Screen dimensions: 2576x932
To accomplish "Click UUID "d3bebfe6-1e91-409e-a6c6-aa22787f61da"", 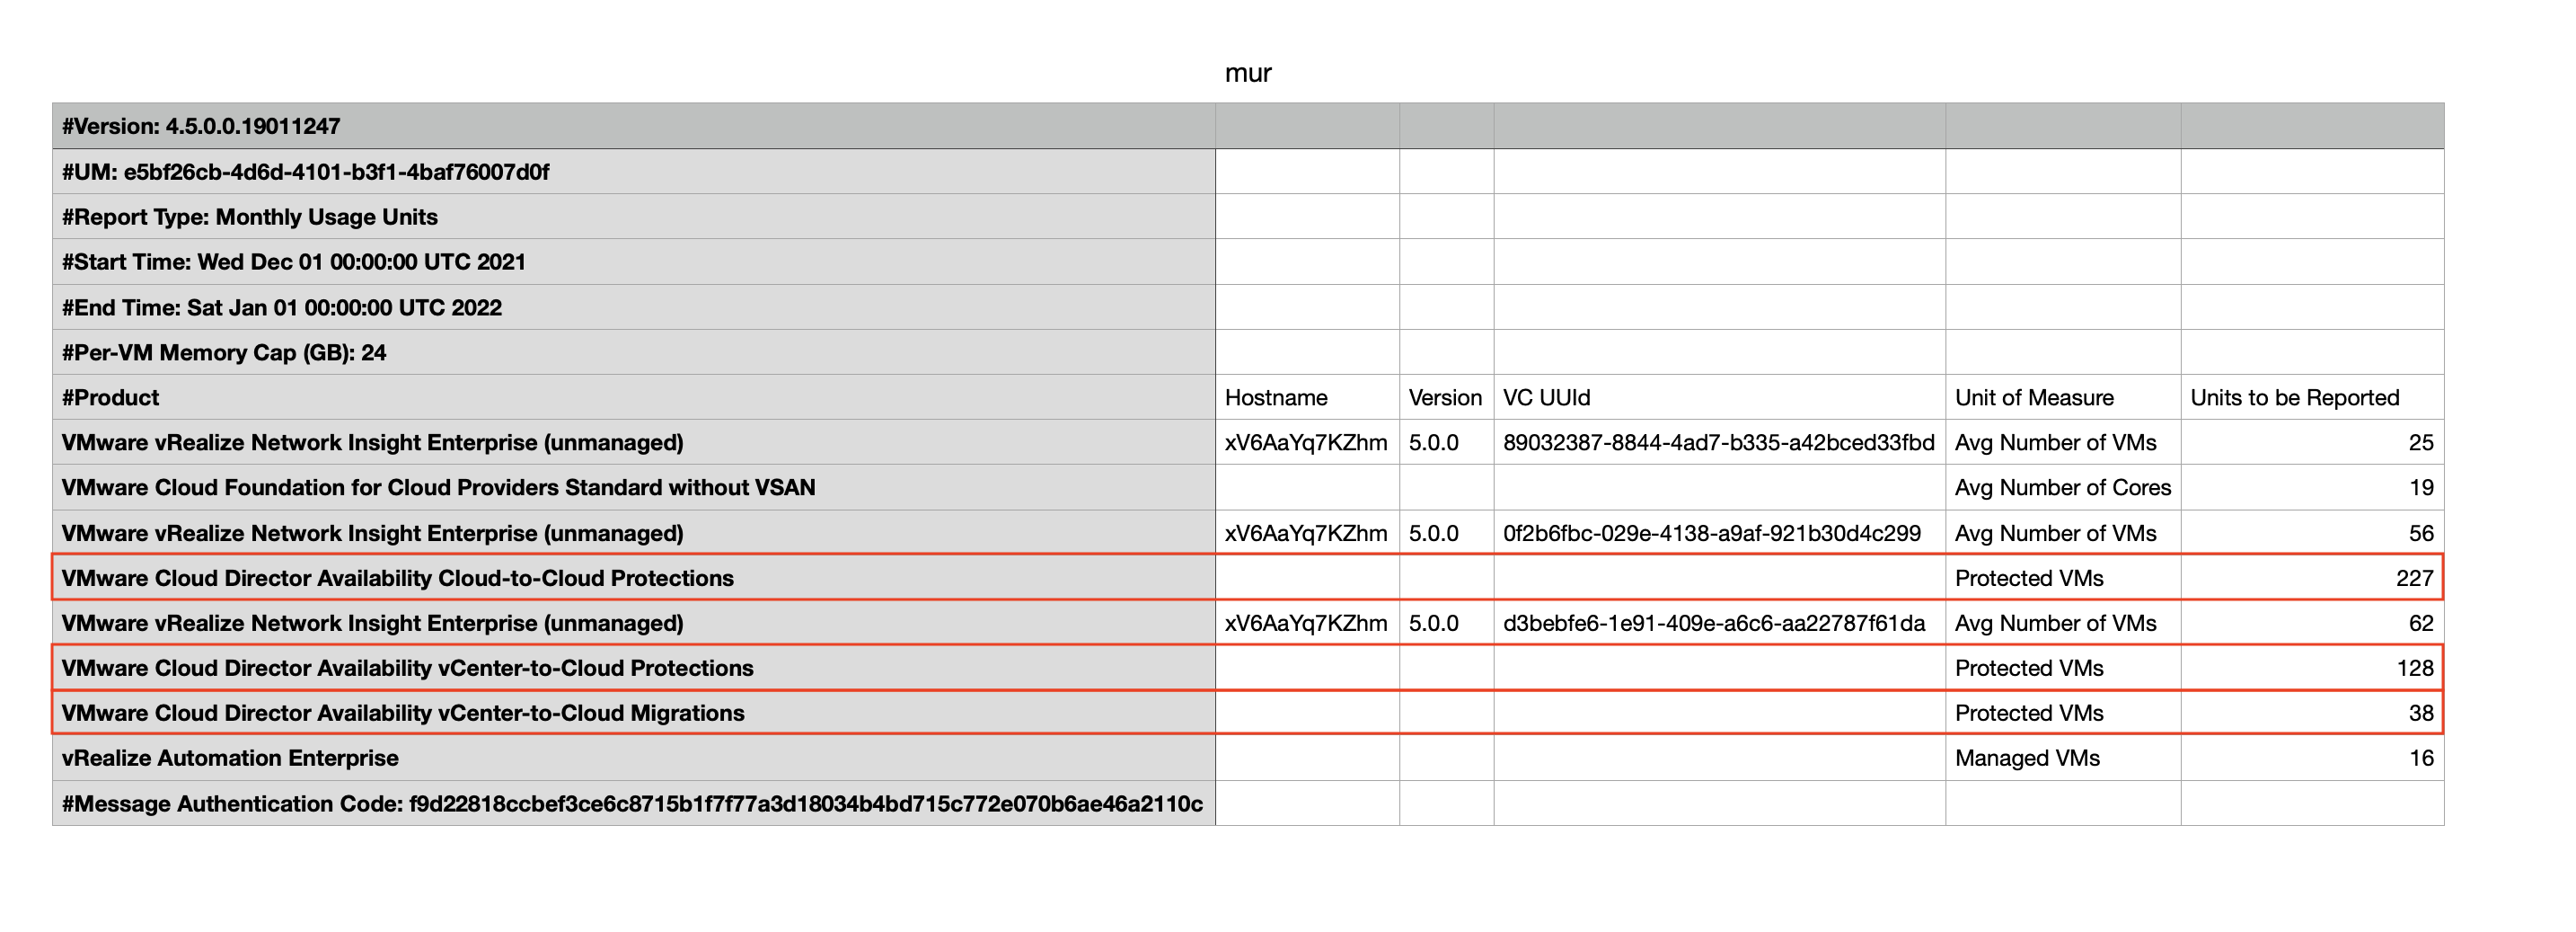I will [x=1719, y=623].
